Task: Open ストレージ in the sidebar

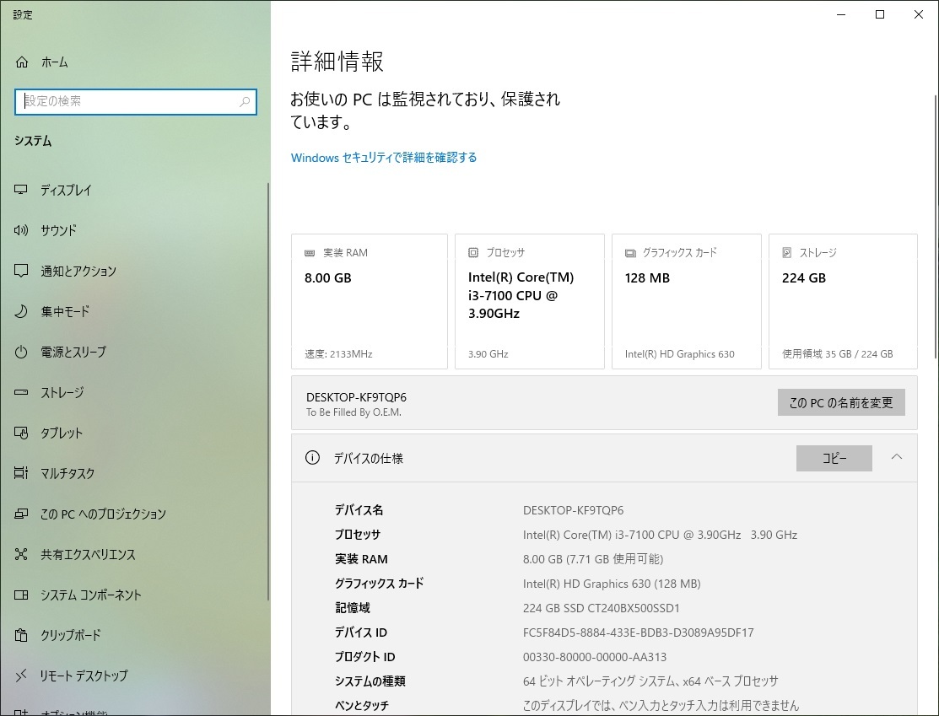Action: pos(62,393)
